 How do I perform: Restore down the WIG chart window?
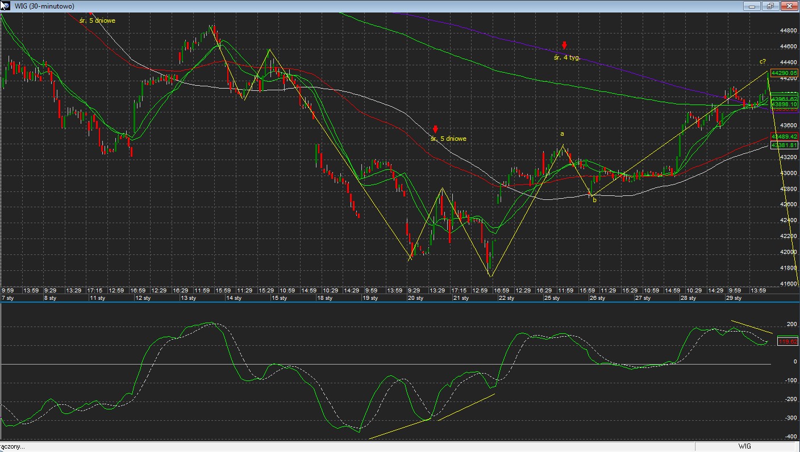(x=770, y=6)
